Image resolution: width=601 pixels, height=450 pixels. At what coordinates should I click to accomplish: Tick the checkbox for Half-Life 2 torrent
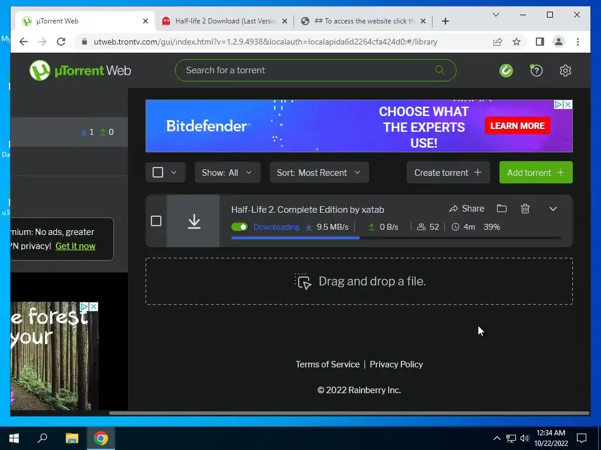(x=156, y=221)
